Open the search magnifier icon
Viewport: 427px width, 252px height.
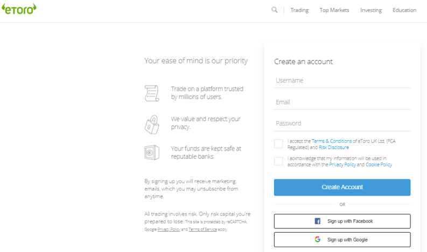coord(275,10)
